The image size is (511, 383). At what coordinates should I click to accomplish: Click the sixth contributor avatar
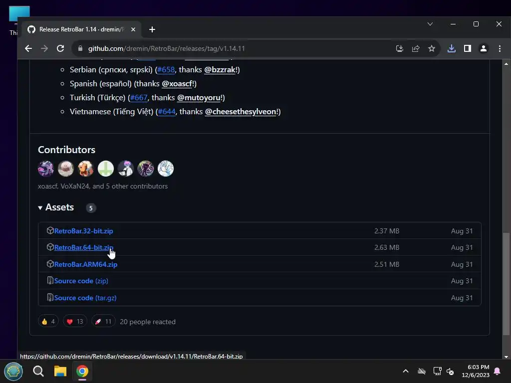coord(146,169)
